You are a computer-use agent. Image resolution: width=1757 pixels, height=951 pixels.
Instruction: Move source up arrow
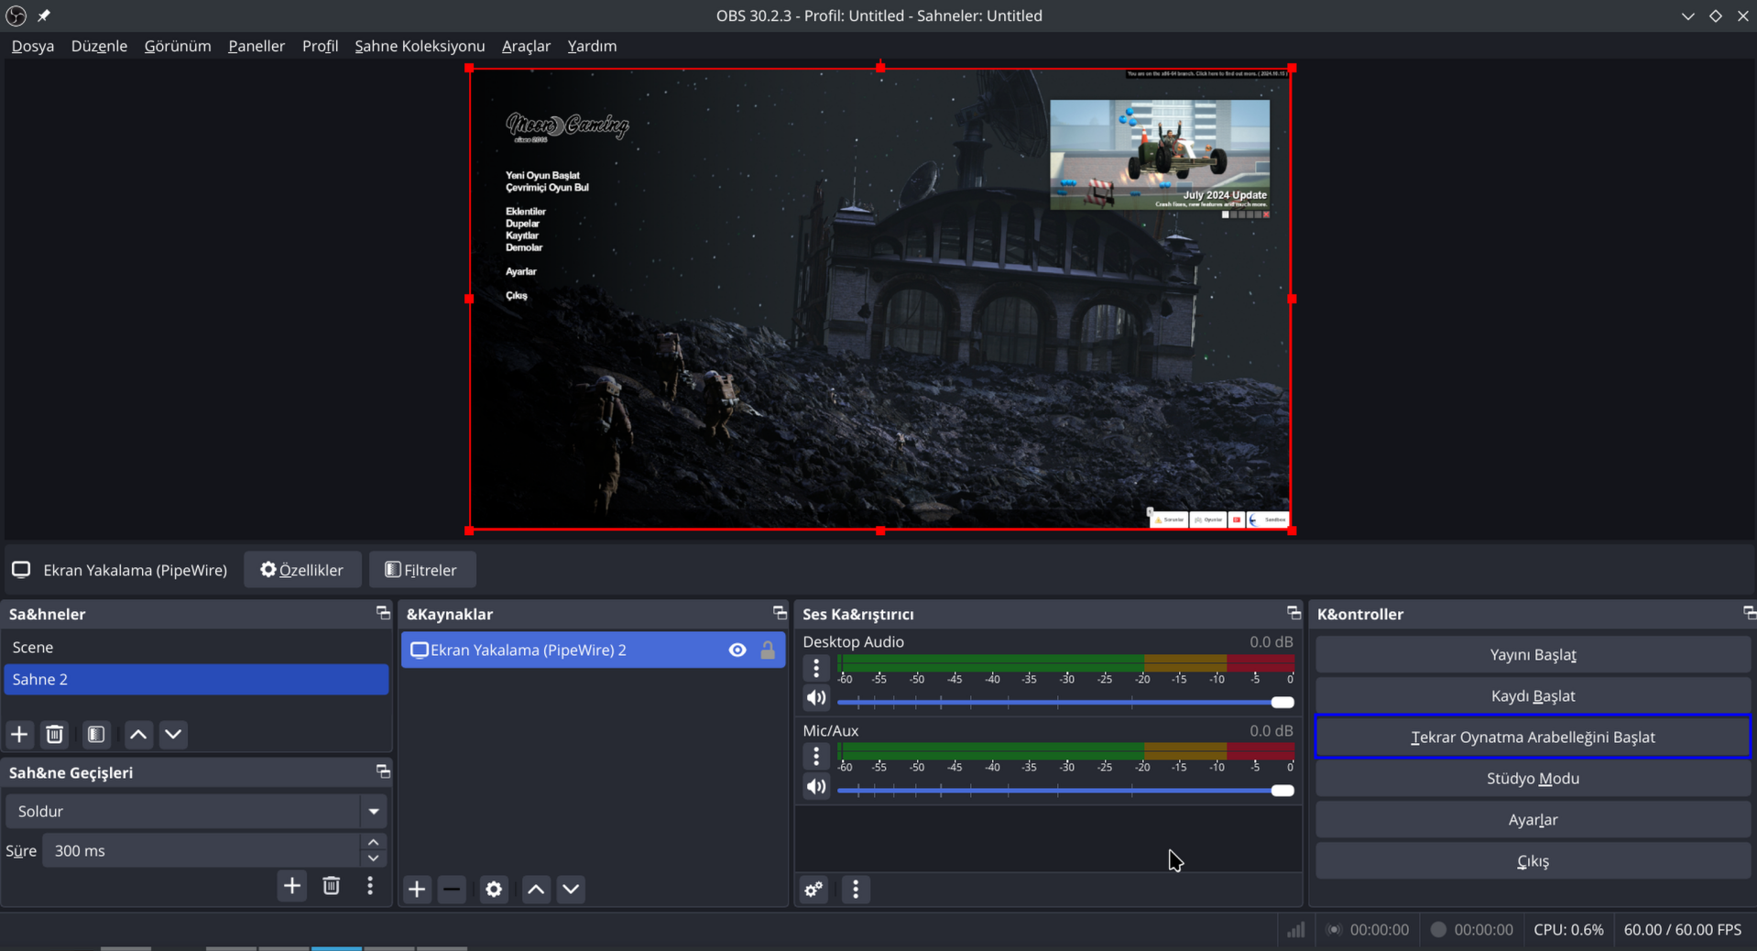536,889
